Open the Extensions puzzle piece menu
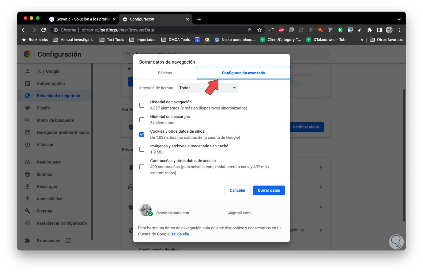423x273 pixels. point(370,30)
